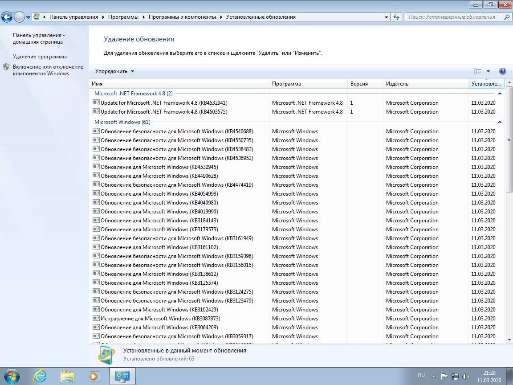The width and height of the screenshot is (513, 385).
Task: Select 'Обновление для Microsoft Windows (KB4019990)'
Action: click(159, 212)
